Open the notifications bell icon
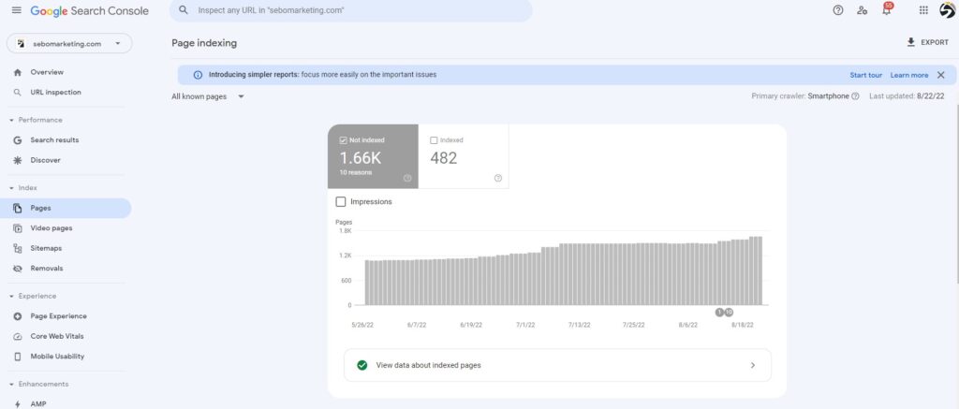 click(x=886, y=10)
